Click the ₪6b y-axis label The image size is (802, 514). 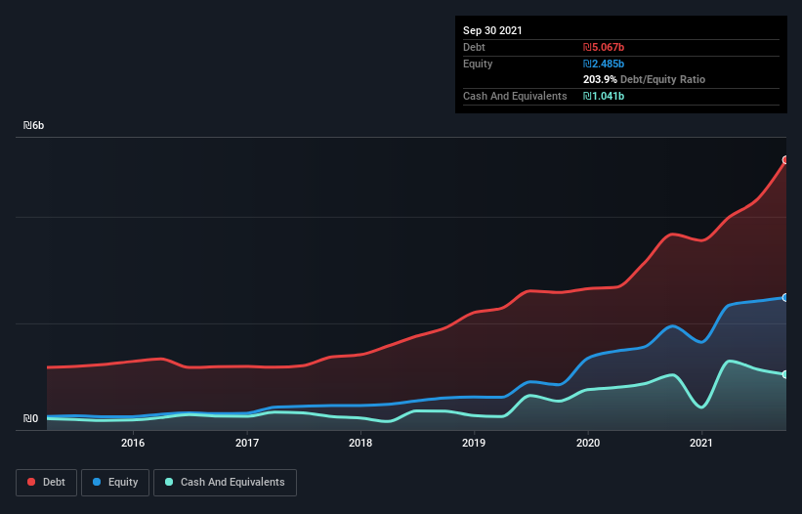pos(34,126)
